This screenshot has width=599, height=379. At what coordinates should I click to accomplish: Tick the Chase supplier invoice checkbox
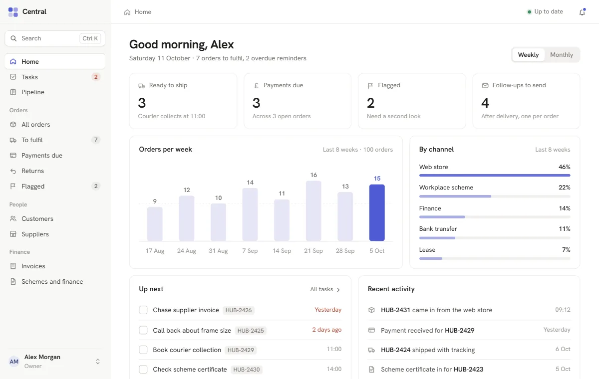coord(143,310)
